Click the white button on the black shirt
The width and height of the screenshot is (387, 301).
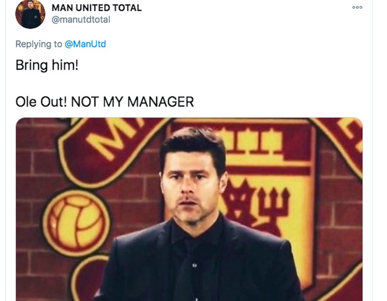tap(194, 265)
